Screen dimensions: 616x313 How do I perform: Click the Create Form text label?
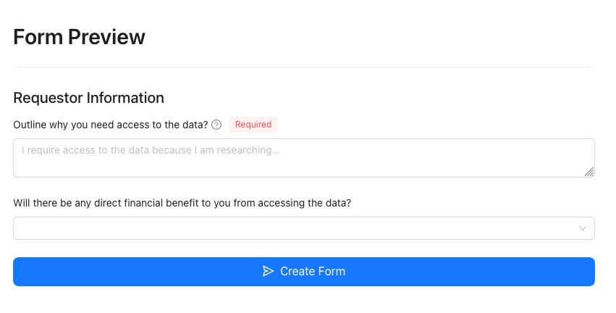tap(313, 271)
